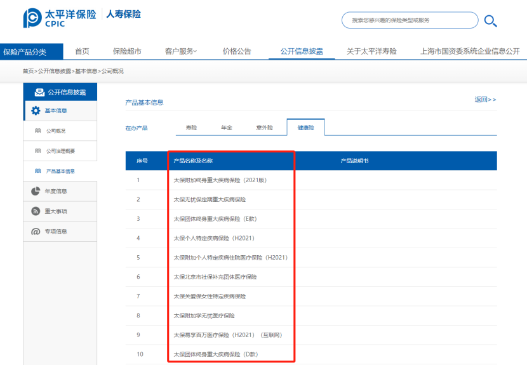Click the magnifier search icon
527x365 pixels.
coord(490,21)
